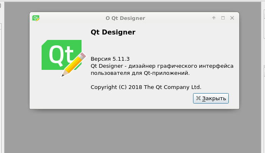
Task: Click the yellow pencil on the Qt logo
Action: 74,64
